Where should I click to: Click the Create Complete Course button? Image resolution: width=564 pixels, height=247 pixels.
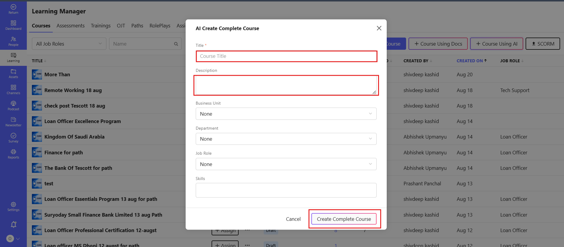pos(344,219)
